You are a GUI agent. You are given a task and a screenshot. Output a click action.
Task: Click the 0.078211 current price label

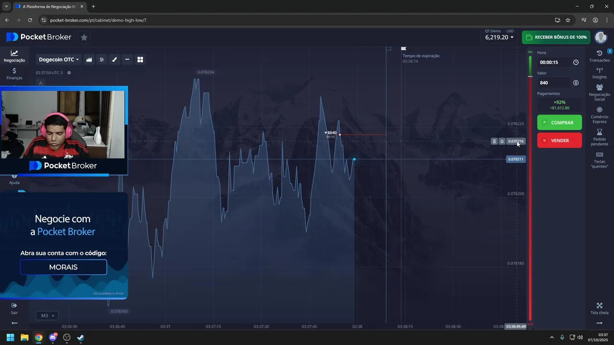pyautogui.click(x=516, y=159)
